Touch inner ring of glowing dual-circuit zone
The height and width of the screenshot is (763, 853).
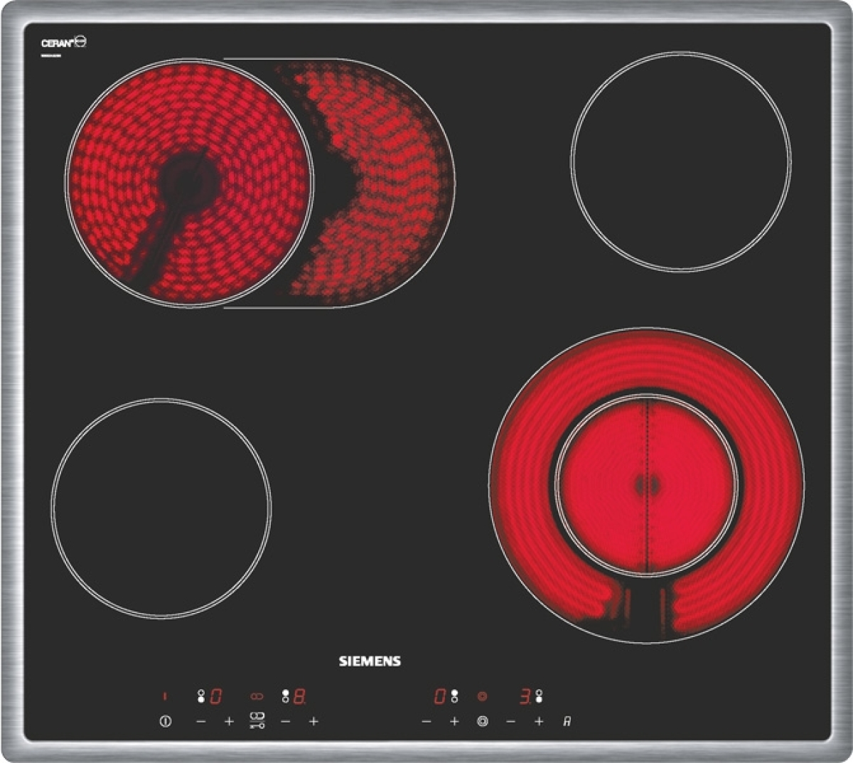647,485
